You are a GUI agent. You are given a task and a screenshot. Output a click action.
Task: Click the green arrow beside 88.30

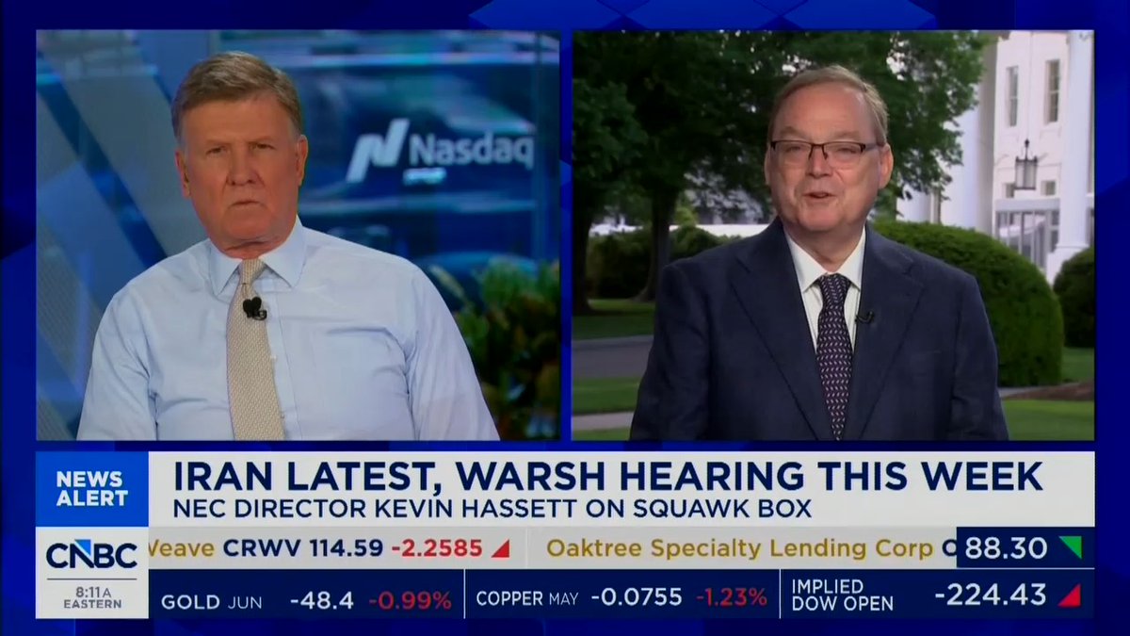pyautogui.click(x=1070, y=546)
